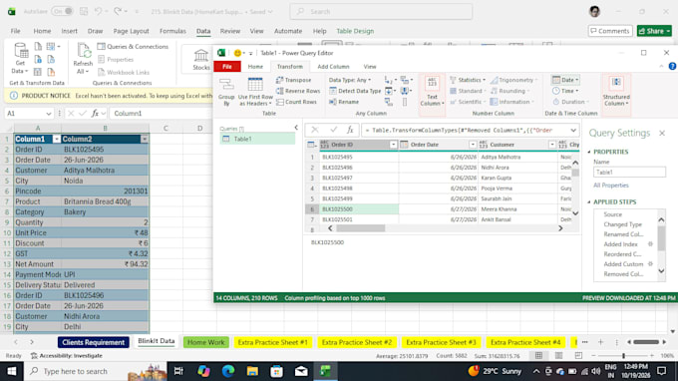Viewport: 678px width, 381px height.
Task: Click the Share button
Action: point(654,31)
